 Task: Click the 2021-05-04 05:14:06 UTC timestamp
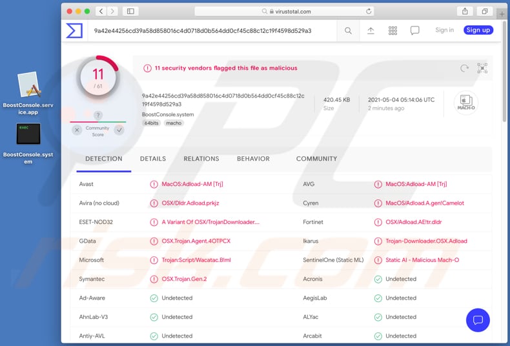pyautogui.click(x=401, y=100)
